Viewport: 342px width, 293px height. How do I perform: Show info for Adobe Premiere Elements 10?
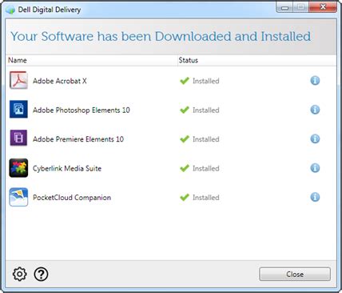coord(315,138)
